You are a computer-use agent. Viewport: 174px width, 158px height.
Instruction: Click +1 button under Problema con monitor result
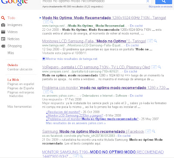click(46, 92)
